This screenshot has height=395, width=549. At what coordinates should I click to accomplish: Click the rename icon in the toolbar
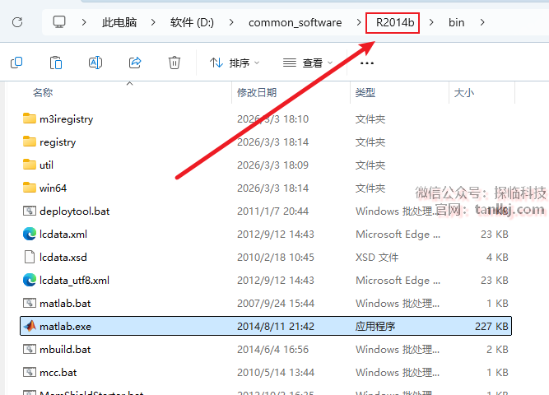(95, 63)
